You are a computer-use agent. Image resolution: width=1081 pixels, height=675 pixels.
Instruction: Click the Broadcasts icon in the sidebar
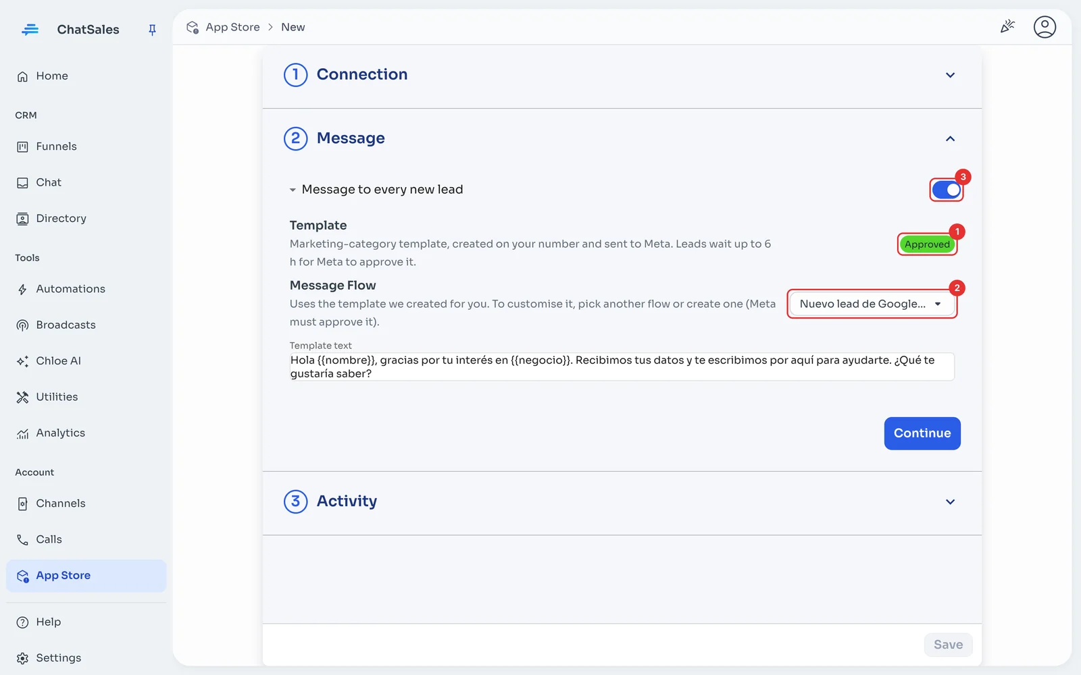tap(22, 325)
